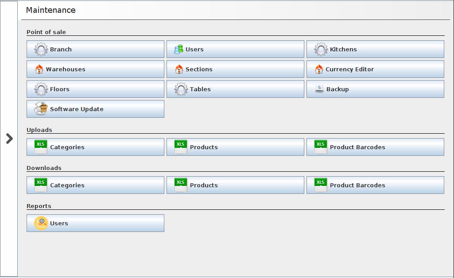Click the gear icon next to Branch
This screenshot has height=278, width=454.
click(41, 50)
